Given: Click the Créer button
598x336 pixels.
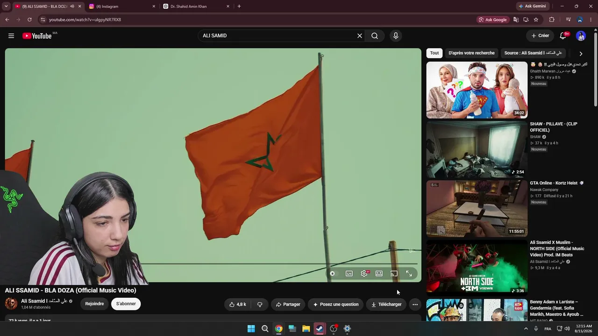Looking at the screenshot, I should (540, 36).
